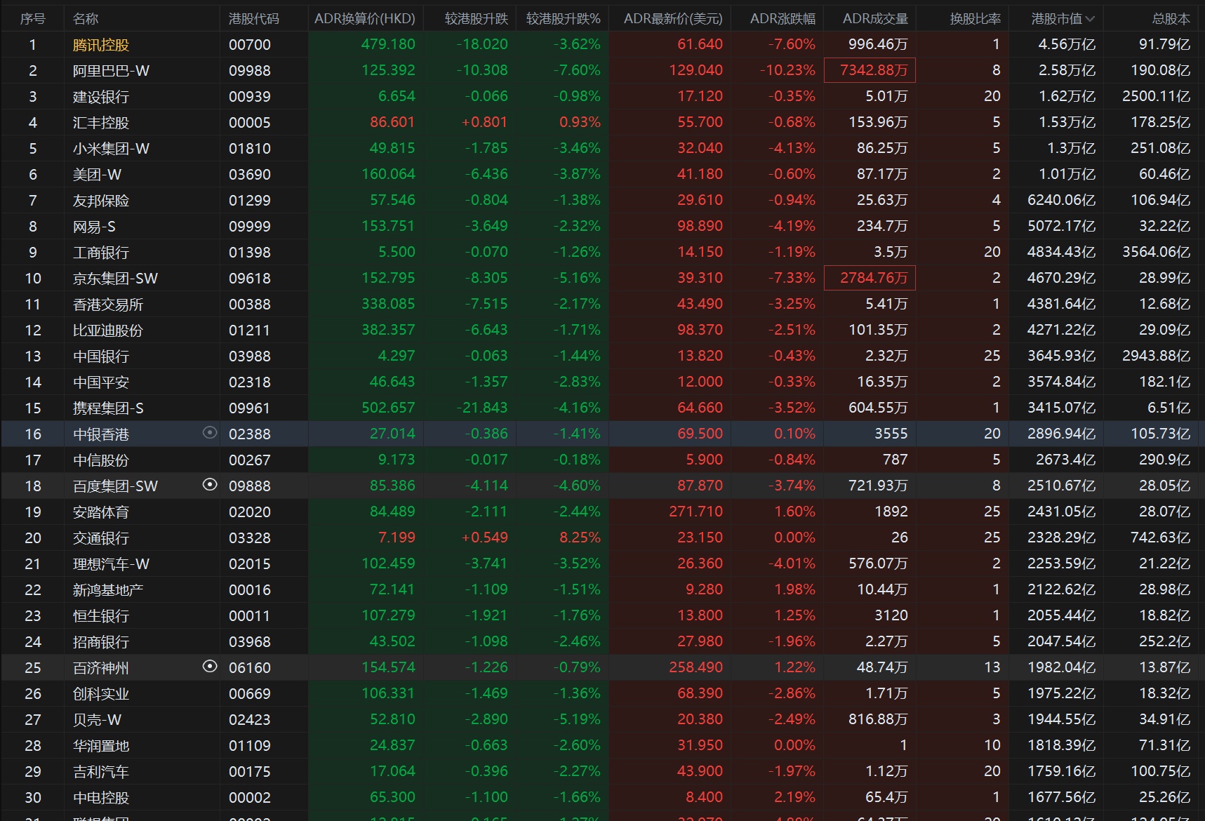Click the circle icon beside 百济神州
The image size is (1205, 821).
click(209, 667)
